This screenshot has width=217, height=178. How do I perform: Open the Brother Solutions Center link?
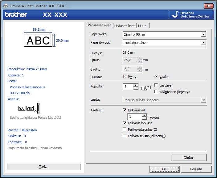191,15
